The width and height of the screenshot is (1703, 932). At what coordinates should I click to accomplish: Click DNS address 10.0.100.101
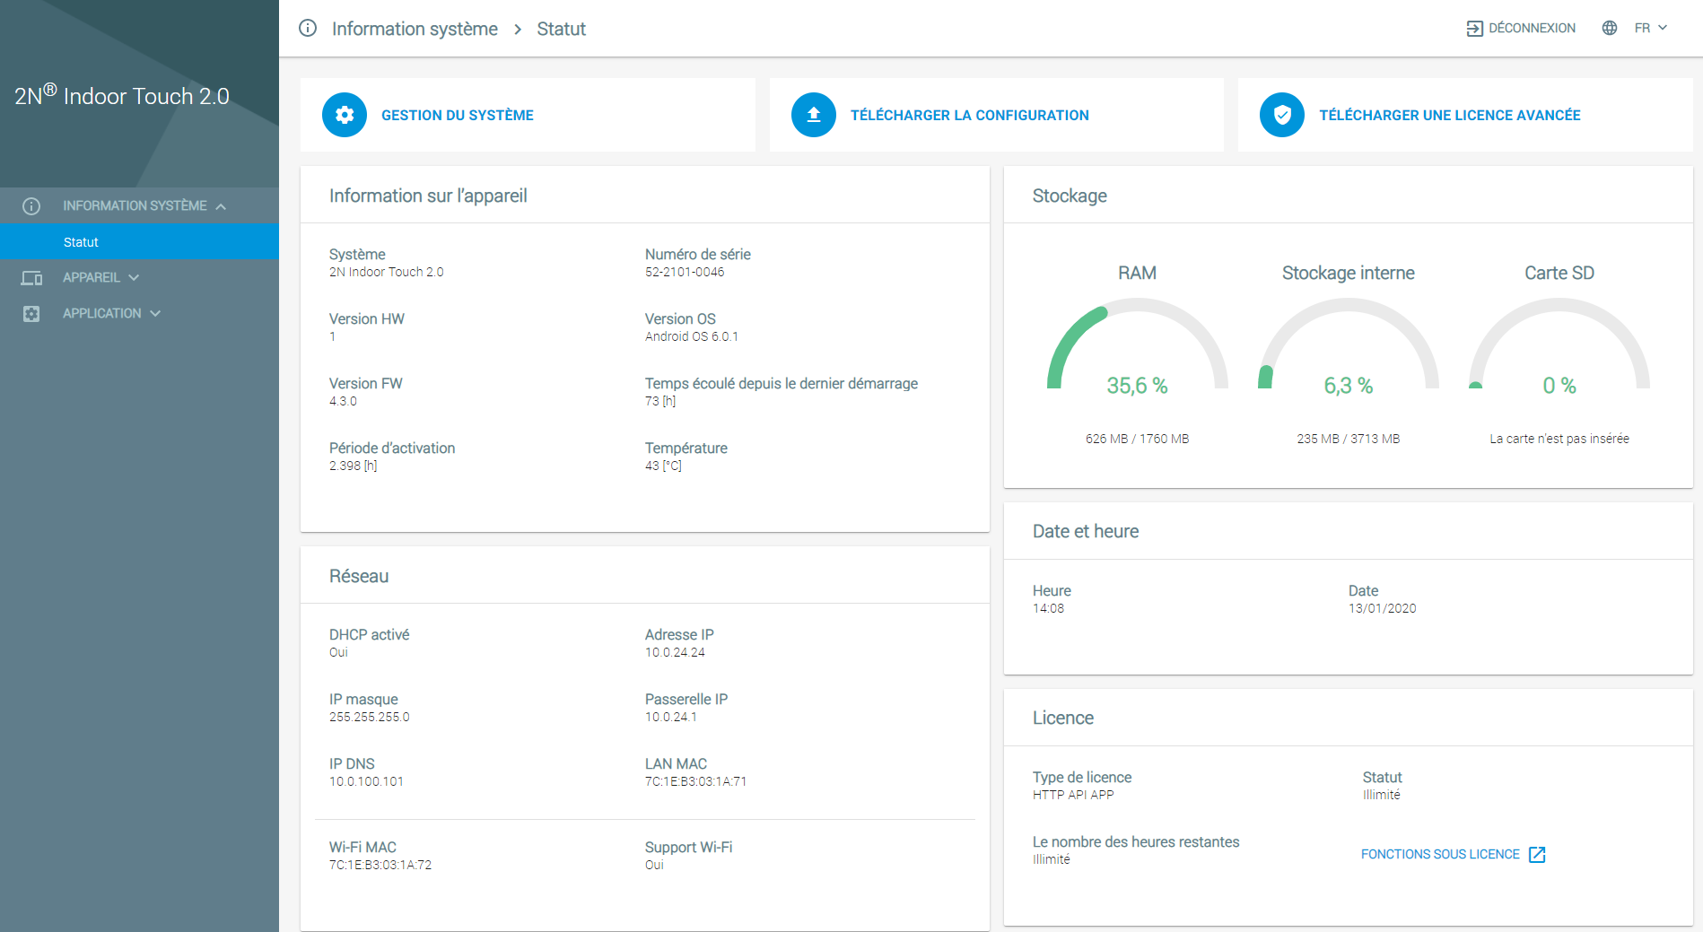tap(366, 781)
